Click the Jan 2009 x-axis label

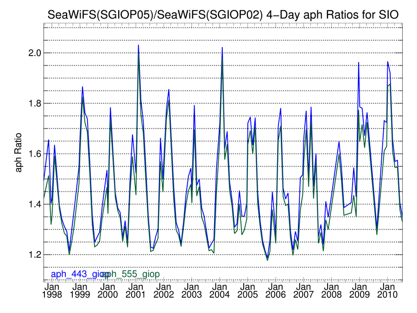pos(360,291)
